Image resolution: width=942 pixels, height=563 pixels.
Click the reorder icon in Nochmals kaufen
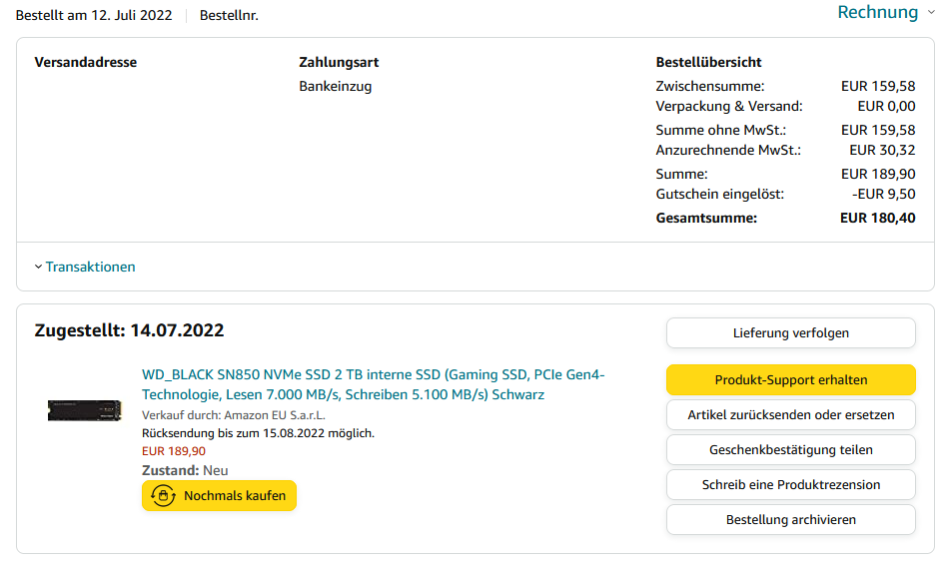pos(163,495)
